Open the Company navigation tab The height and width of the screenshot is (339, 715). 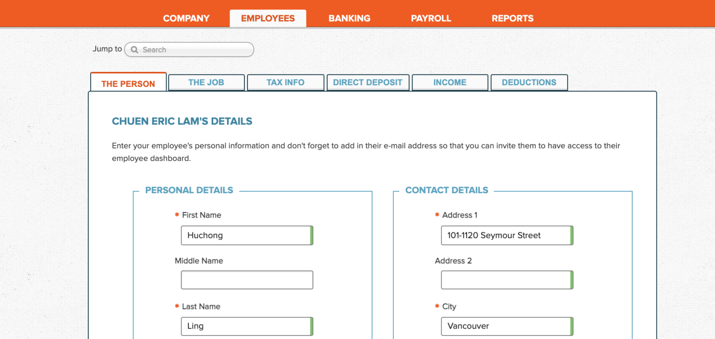(186, 18)
